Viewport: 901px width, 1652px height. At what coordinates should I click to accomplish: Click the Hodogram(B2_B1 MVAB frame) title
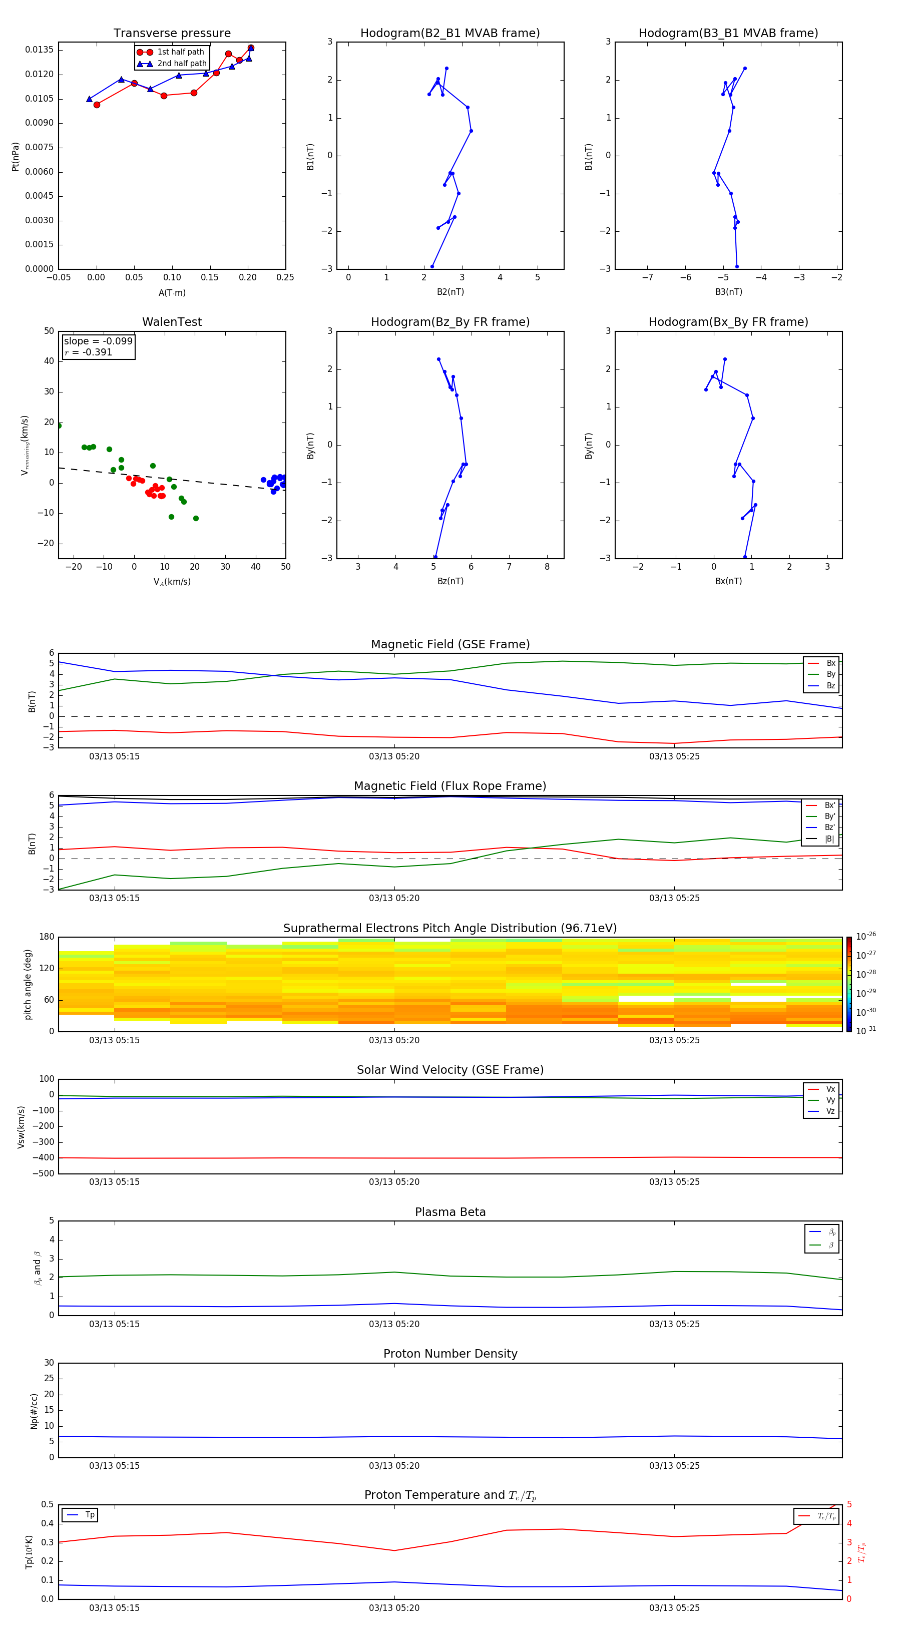click(x=449, y=34)
